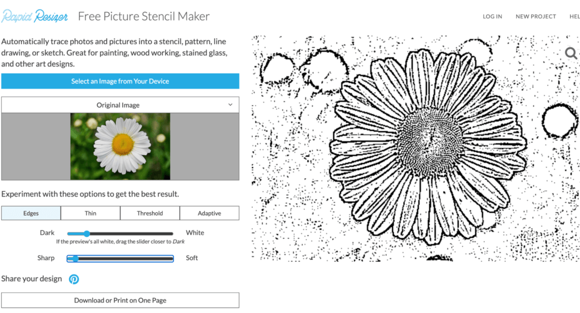Click the Free Picture Stencil Maker heading
The height and width of the screenshot is (313, 580).
[143, 16]
